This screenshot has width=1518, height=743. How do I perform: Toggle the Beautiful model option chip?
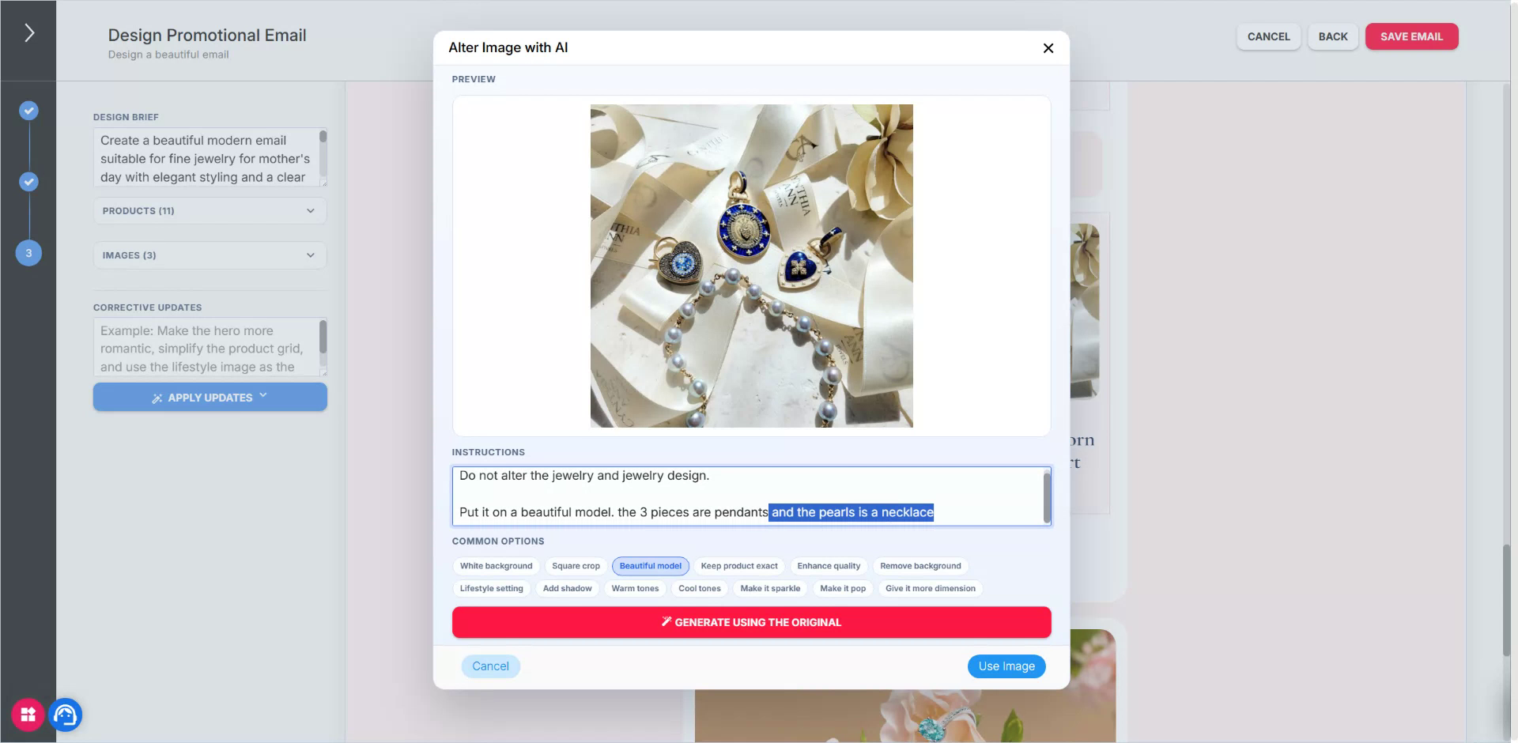point(650,566)
